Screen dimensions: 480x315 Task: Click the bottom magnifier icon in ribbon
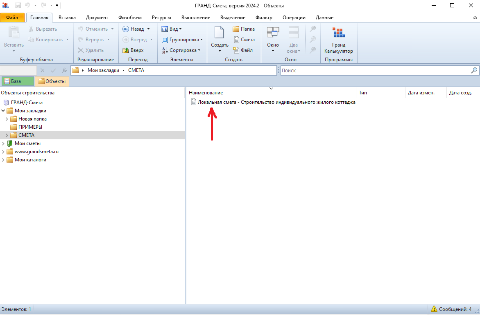(x=312, y=50)
